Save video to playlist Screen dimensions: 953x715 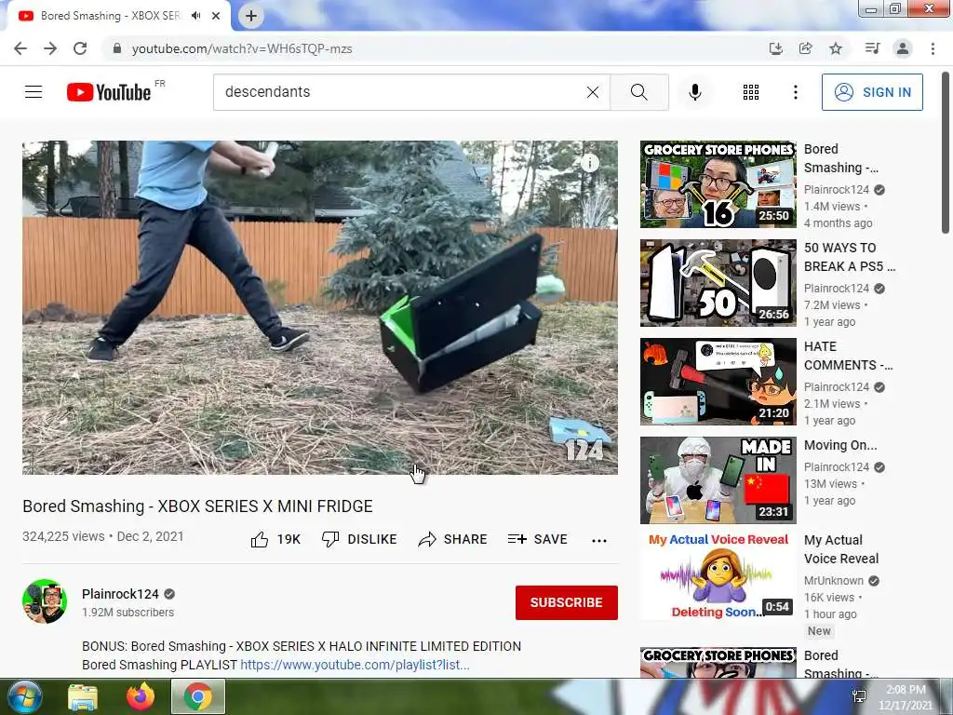click(537, 539)
